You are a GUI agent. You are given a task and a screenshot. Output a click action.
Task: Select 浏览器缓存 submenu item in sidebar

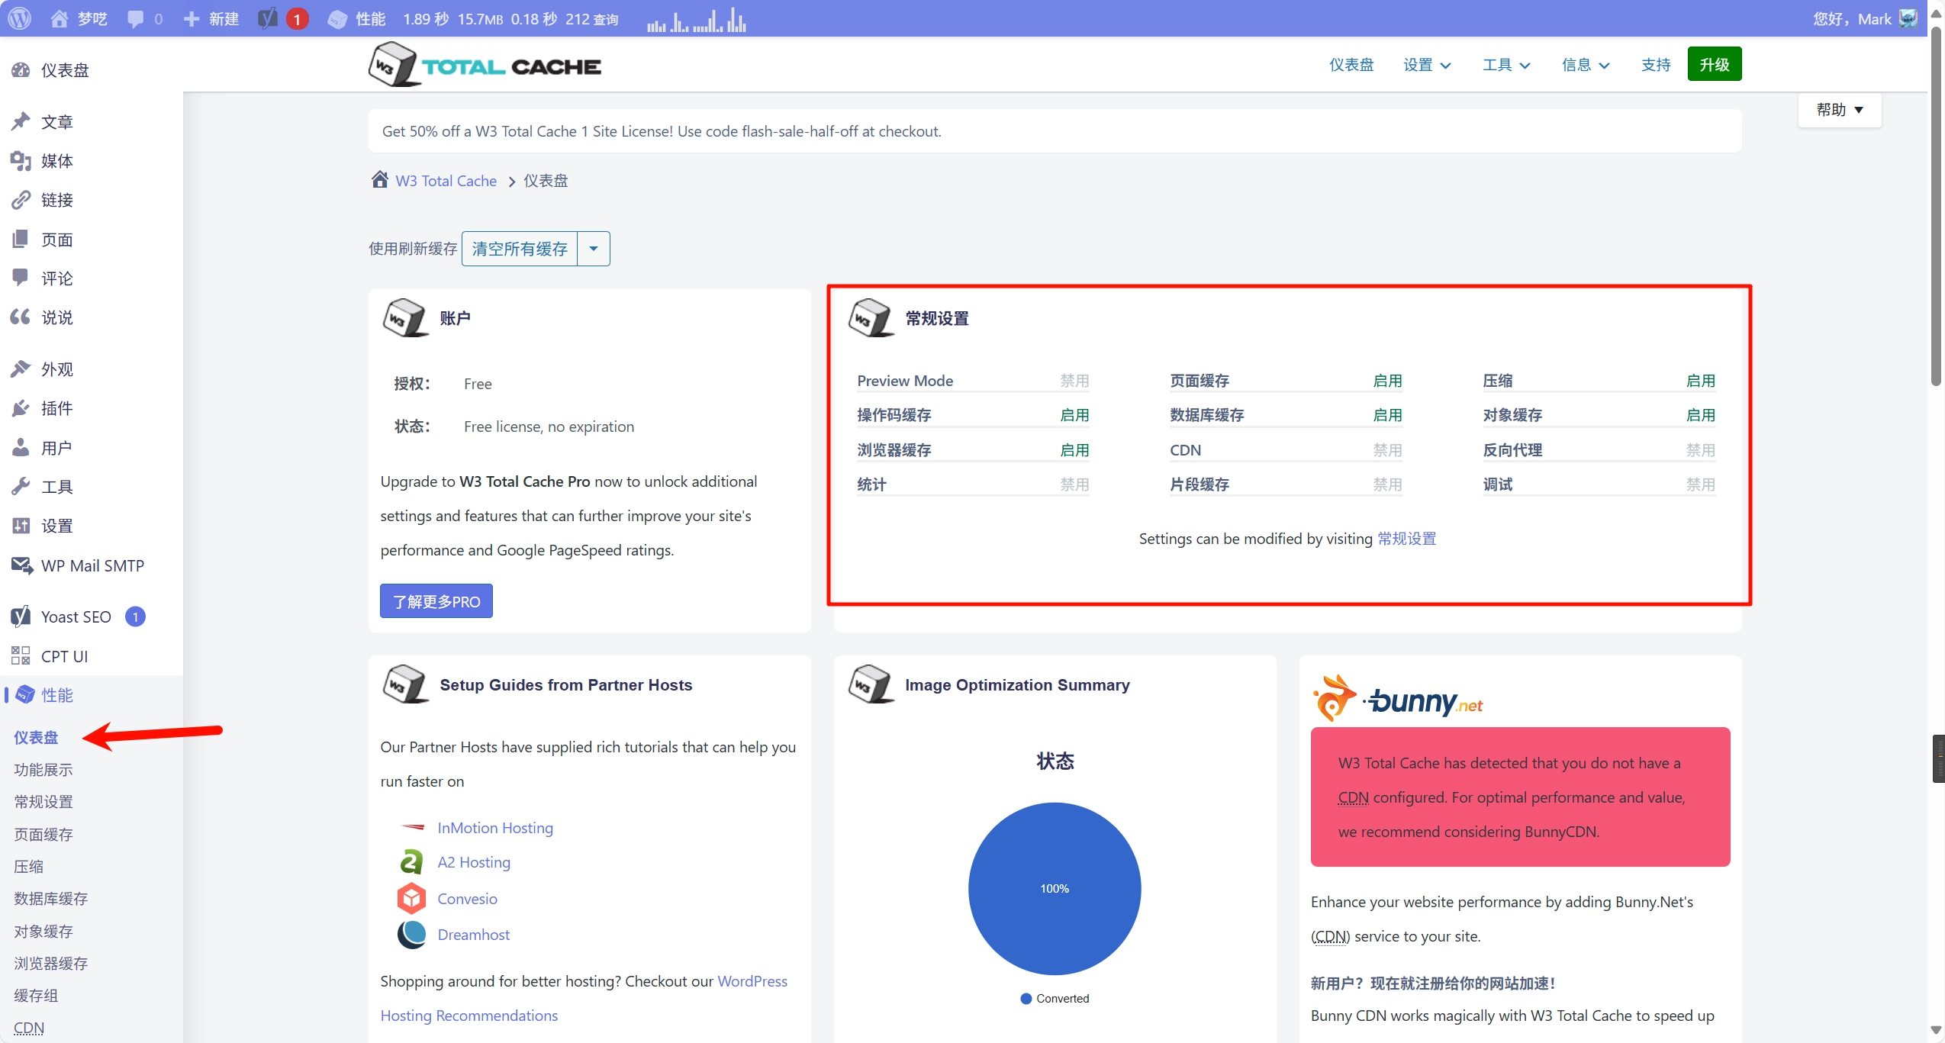click(x=51, y=964)
